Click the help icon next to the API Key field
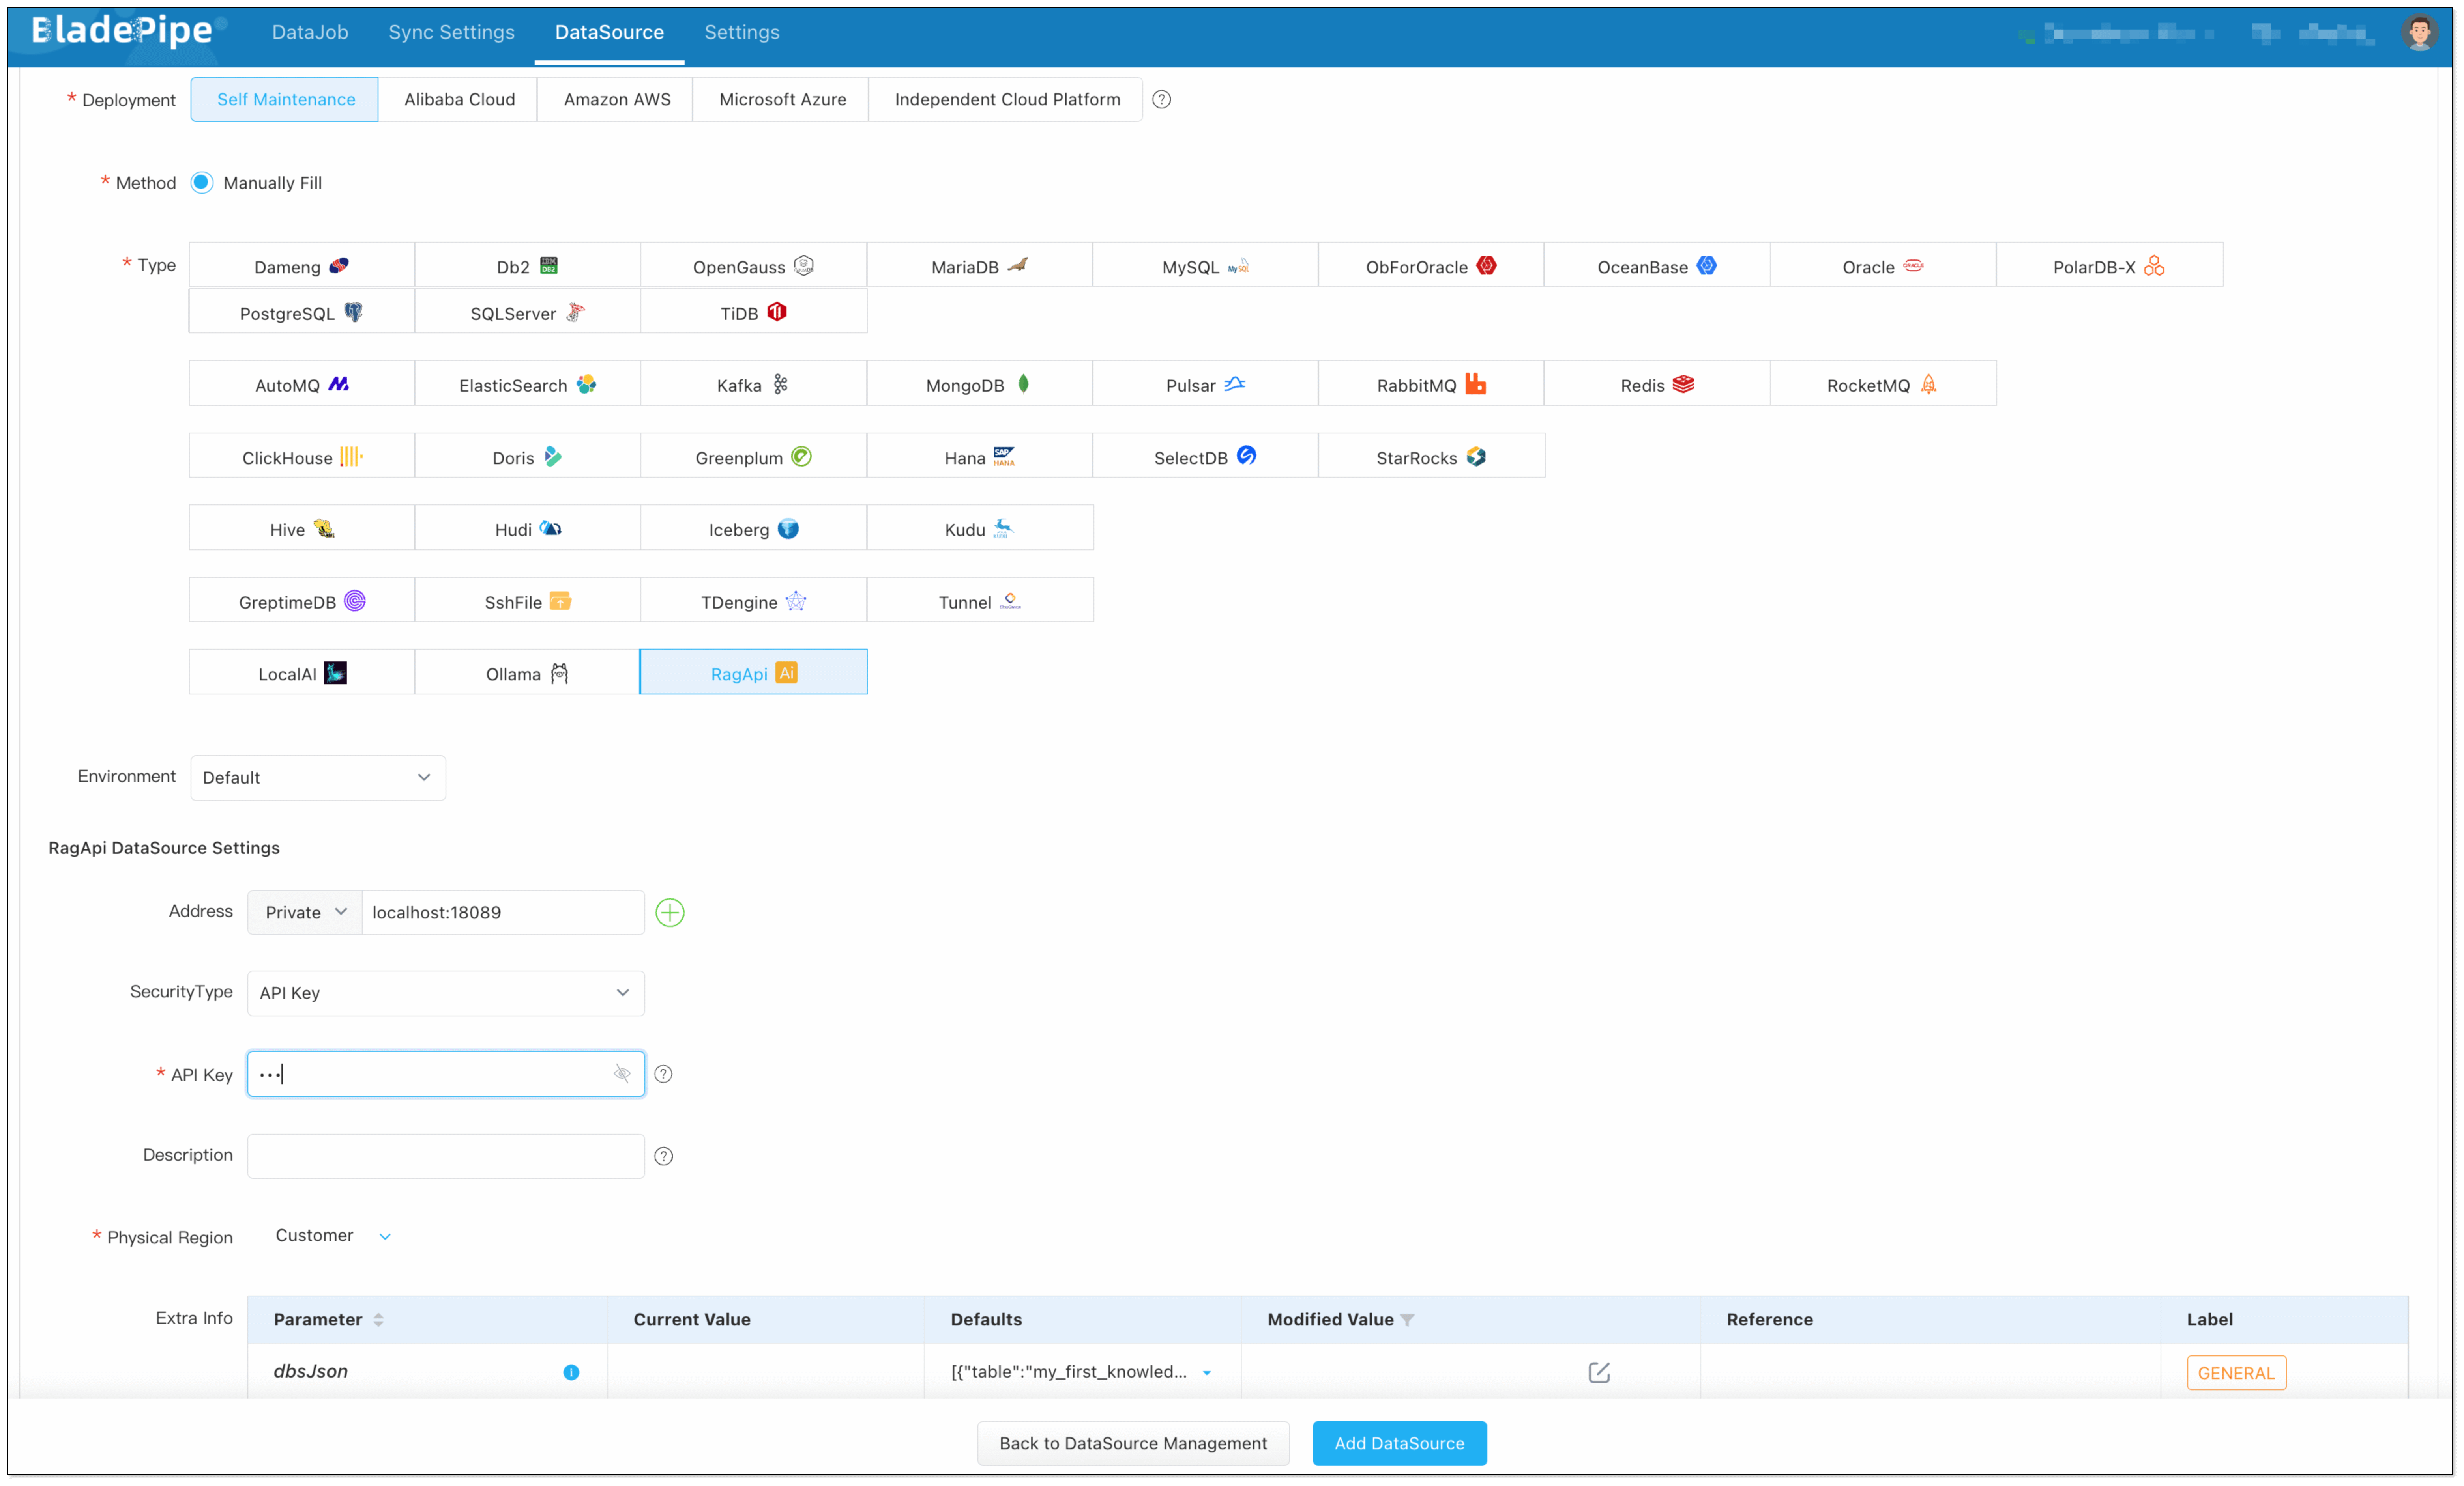This screenshot has width=2464, height=1486. click(663, 1074)
